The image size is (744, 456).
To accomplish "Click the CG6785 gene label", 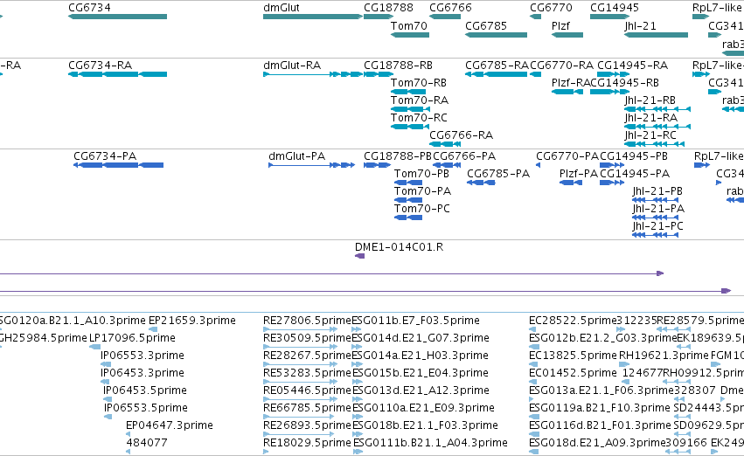I will [x=486, y=25].
